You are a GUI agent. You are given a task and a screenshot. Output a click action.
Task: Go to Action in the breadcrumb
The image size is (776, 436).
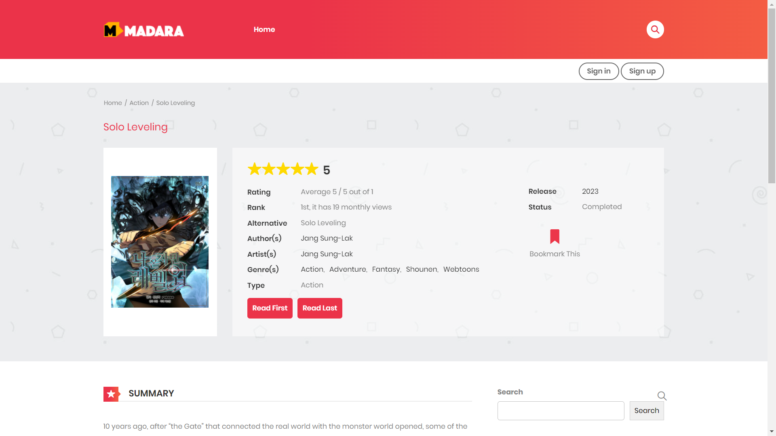(139, 103)
